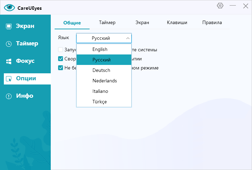Screen dimensions: 252x170
Task: Switch to the Клавиши tab
Action: coord(177,23)
